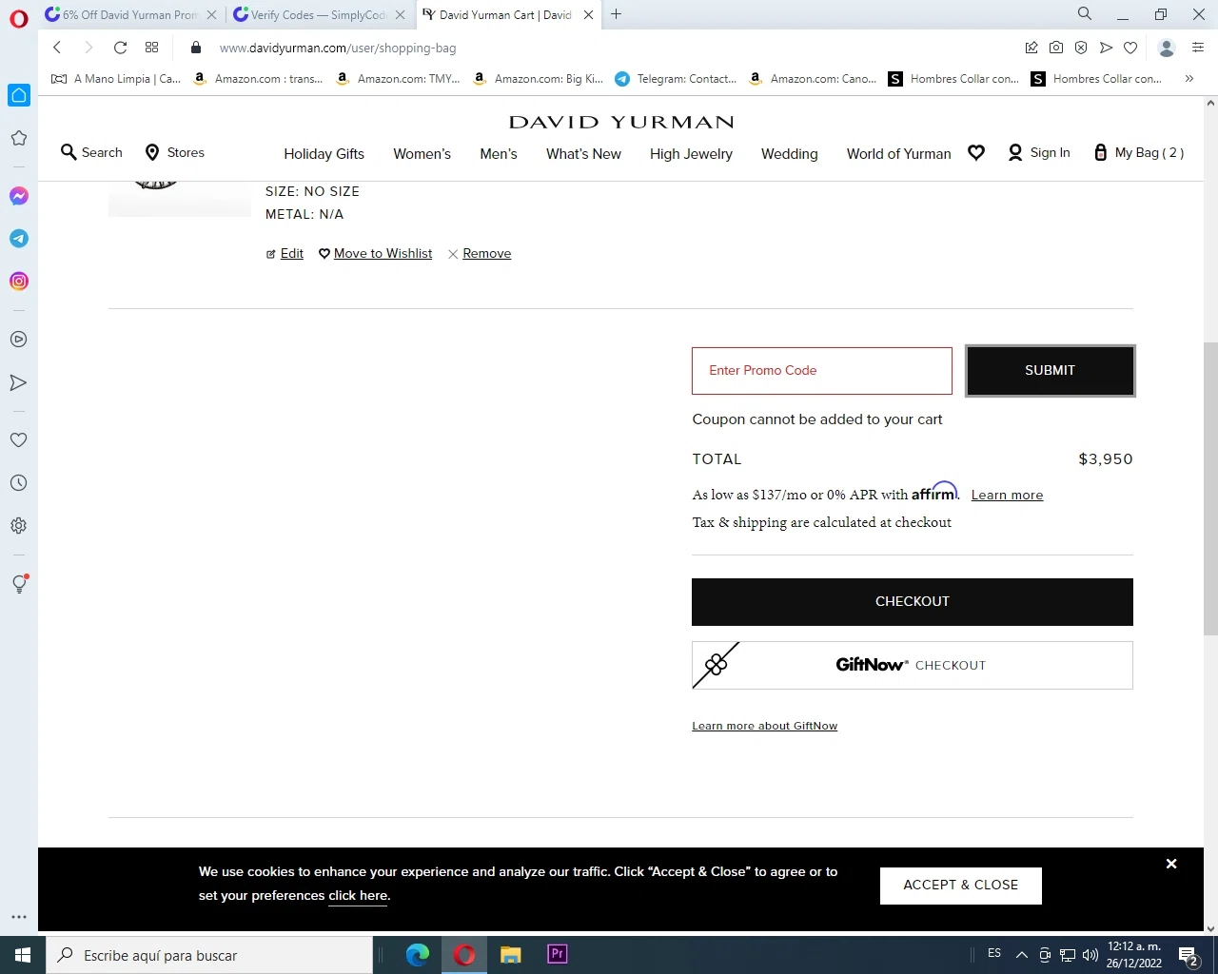Show more bookmarks chevron
1218x974 pixels.
click(1189, 79)
